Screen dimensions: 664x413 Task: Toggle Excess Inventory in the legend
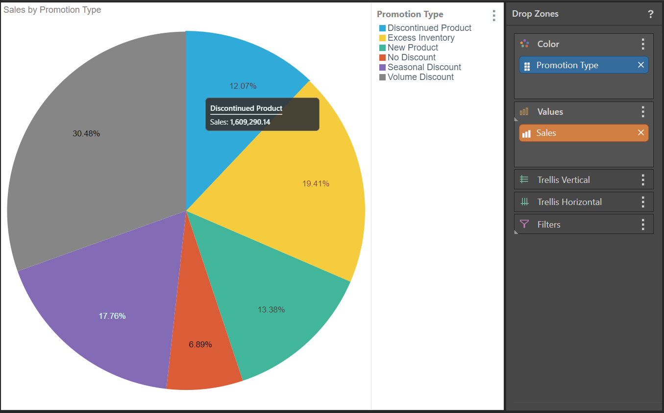[421, 38]
